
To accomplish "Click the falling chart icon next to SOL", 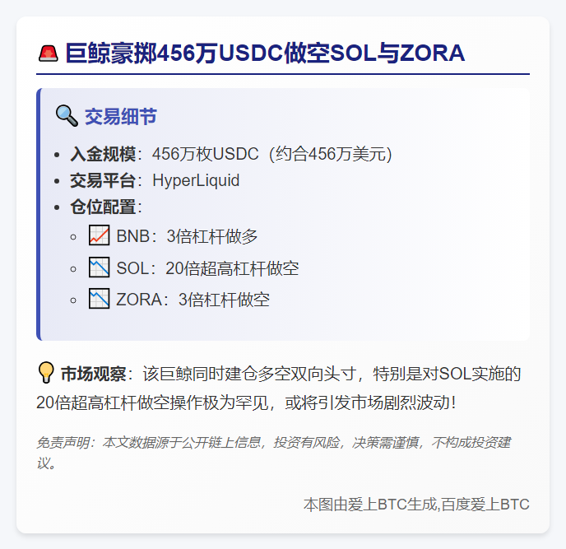I will tap(100, 268).
